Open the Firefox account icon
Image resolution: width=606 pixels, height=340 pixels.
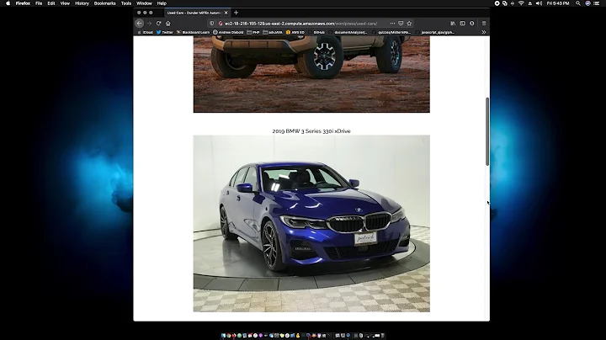coord(472,24)
